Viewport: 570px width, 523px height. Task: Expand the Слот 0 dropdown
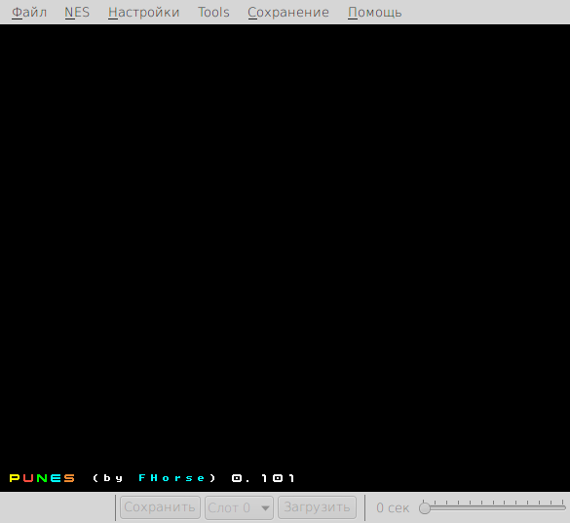239,507
